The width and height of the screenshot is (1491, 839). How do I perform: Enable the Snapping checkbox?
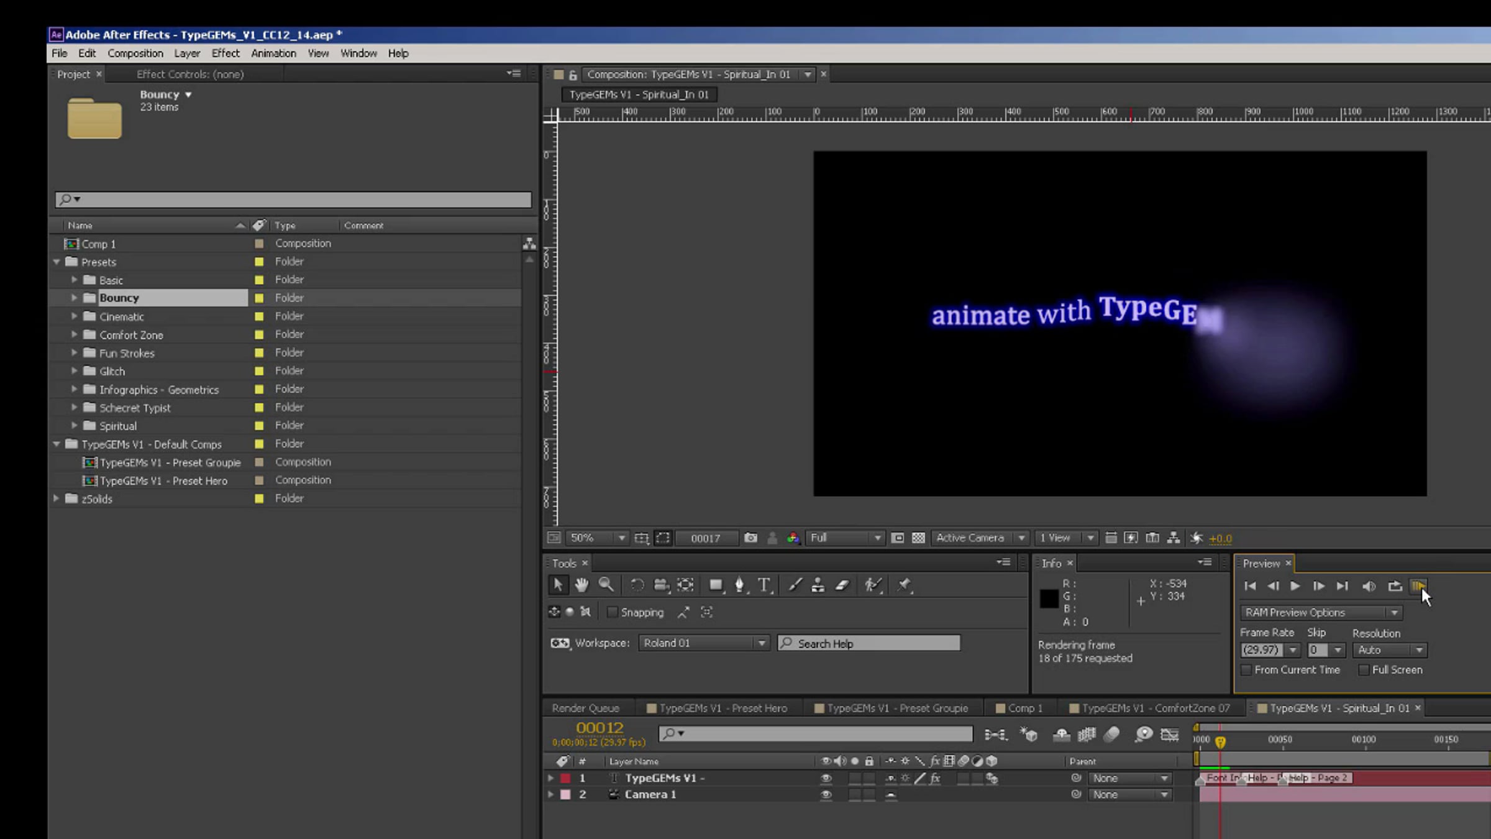[613, 613]
